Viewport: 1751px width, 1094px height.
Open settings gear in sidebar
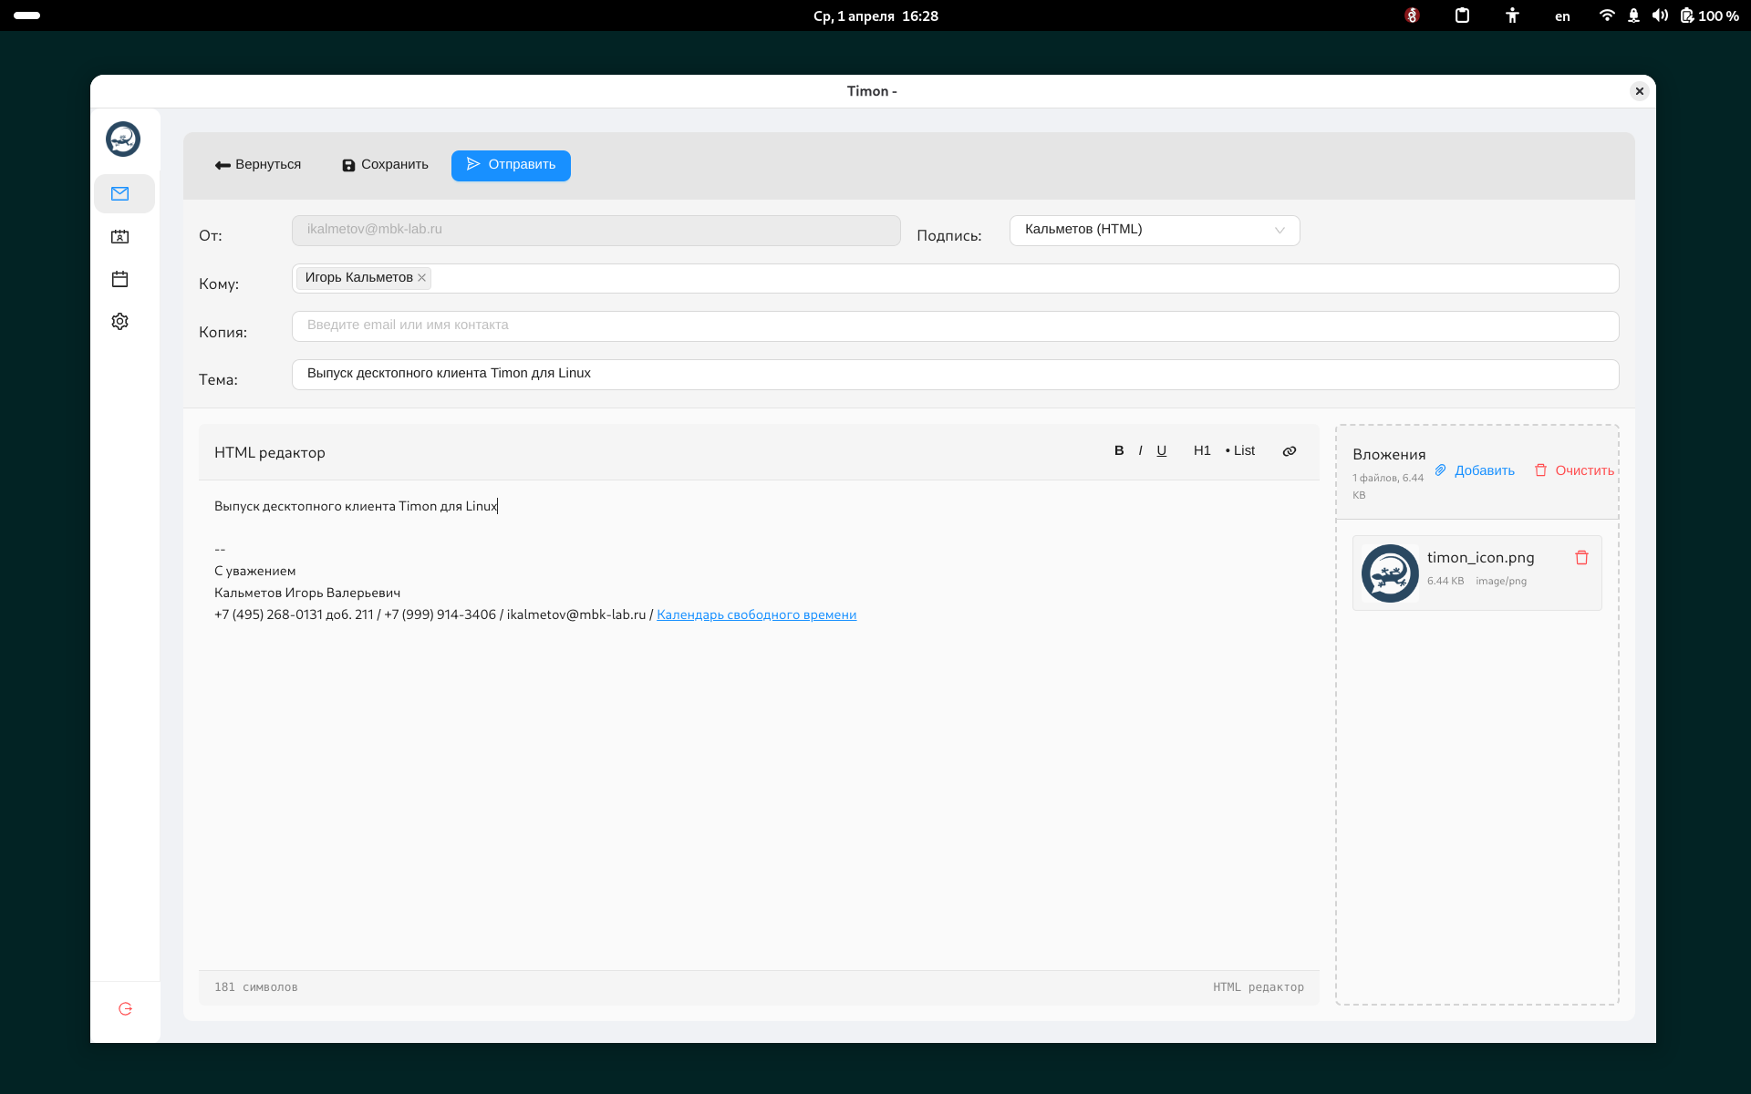[x=120, y=321]
